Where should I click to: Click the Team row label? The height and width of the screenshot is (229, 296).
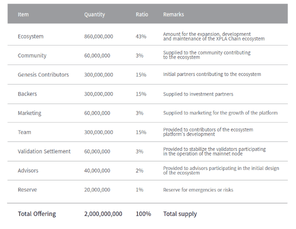coord(24,132)
